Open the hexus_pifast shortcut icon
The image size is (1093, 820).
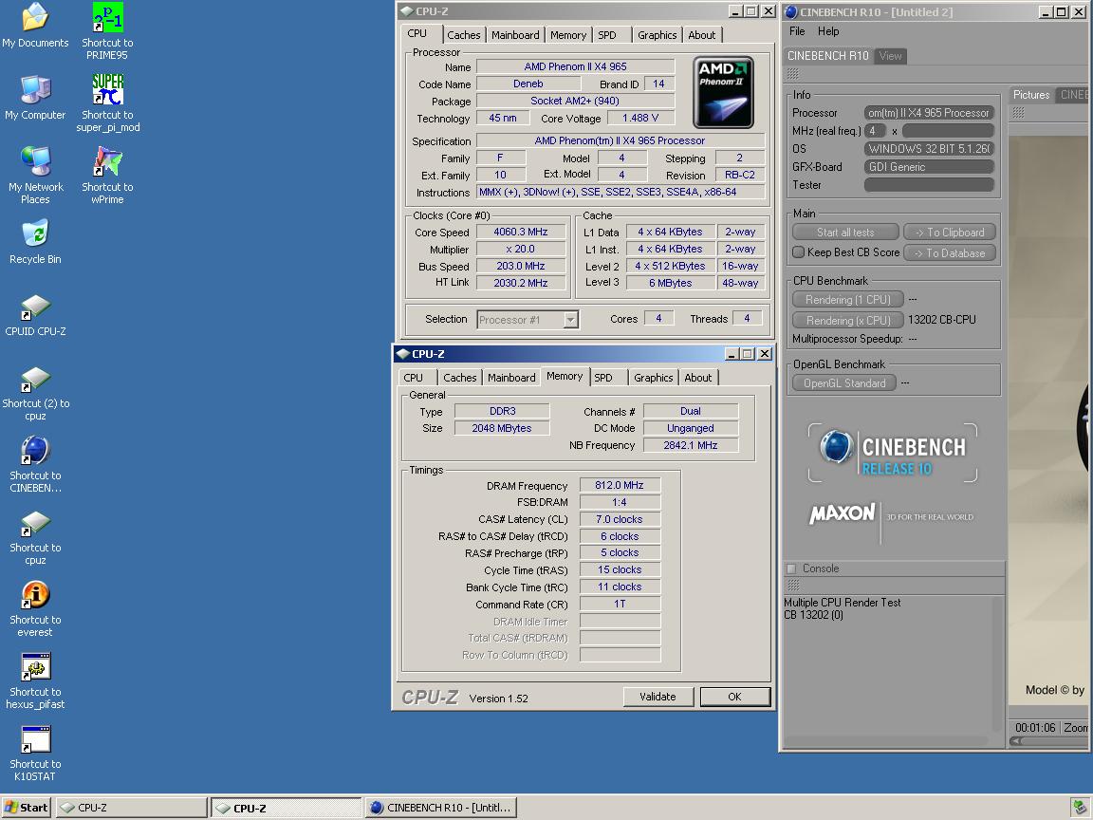coord(35,667)
